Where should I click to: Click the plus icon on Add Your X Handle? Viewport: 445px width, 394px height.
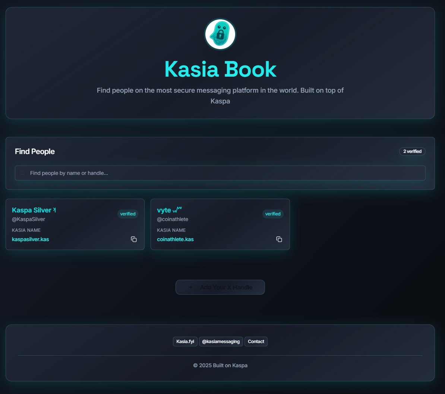191,287
